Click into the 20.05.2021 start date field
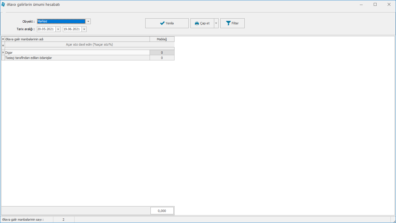This screenshot has width=396, height=223. point(46,29)
